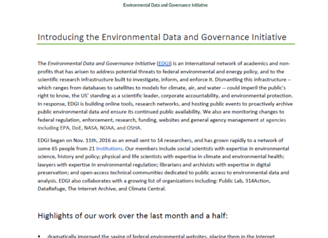Click the page header 'Environmental Data and Governance Initiative'

[x=165, y=5]
